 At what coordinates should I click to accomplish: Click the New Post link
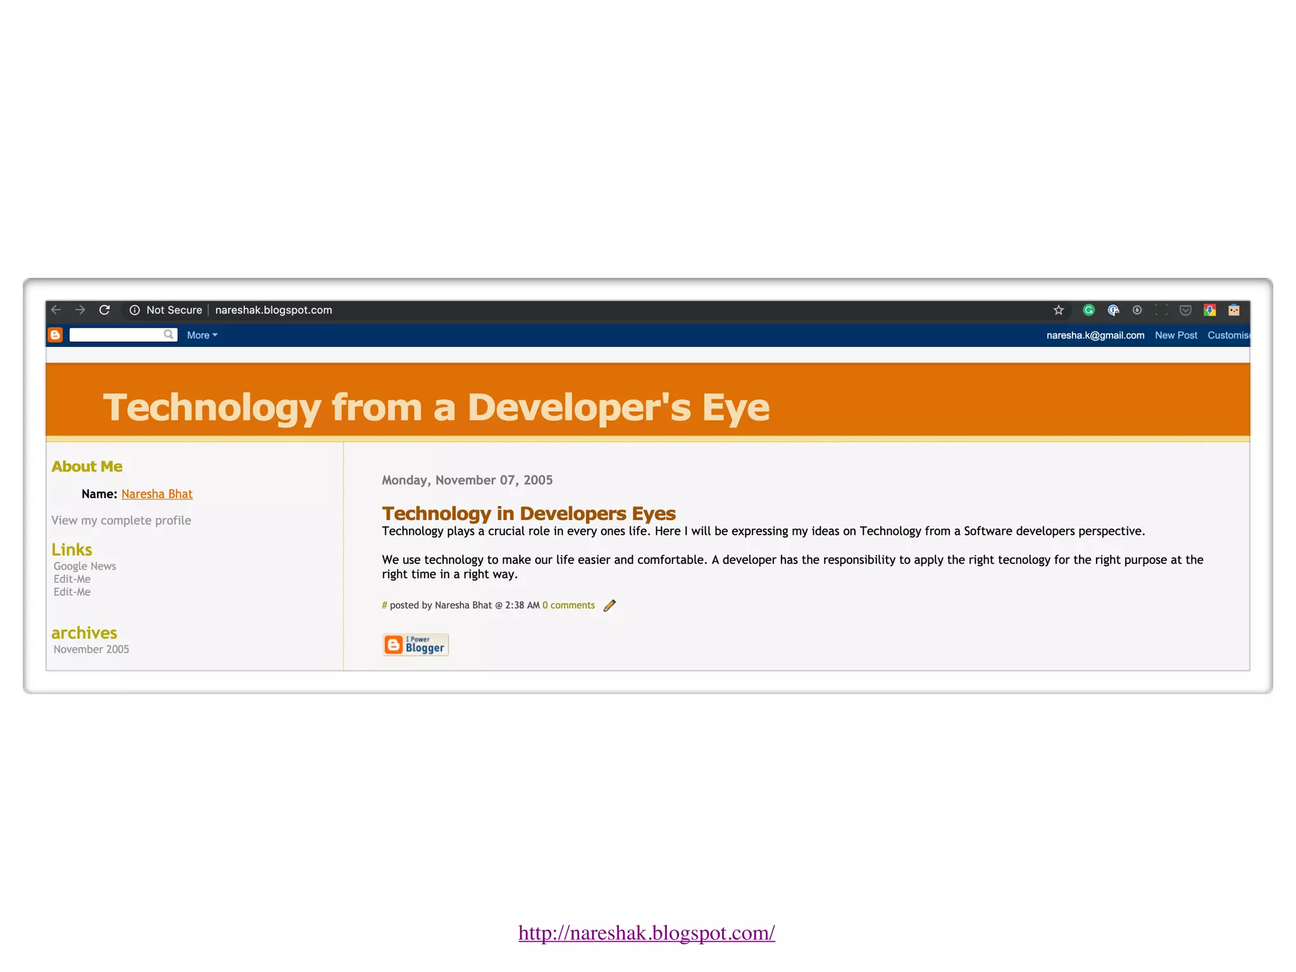coord(1176,335)
